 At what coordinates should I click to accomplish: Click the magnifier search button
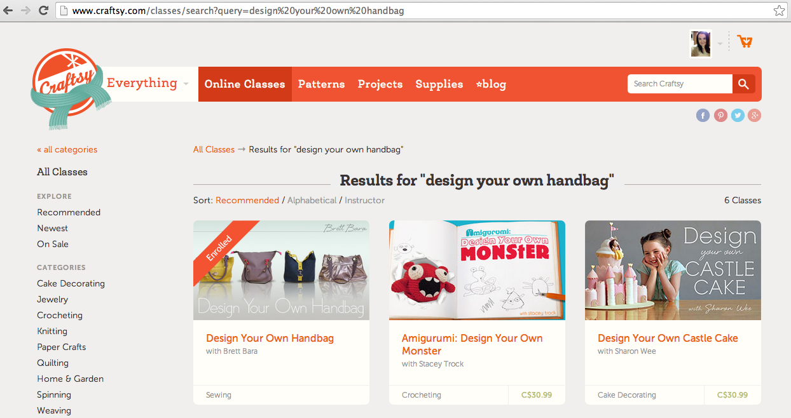[744, 84]
